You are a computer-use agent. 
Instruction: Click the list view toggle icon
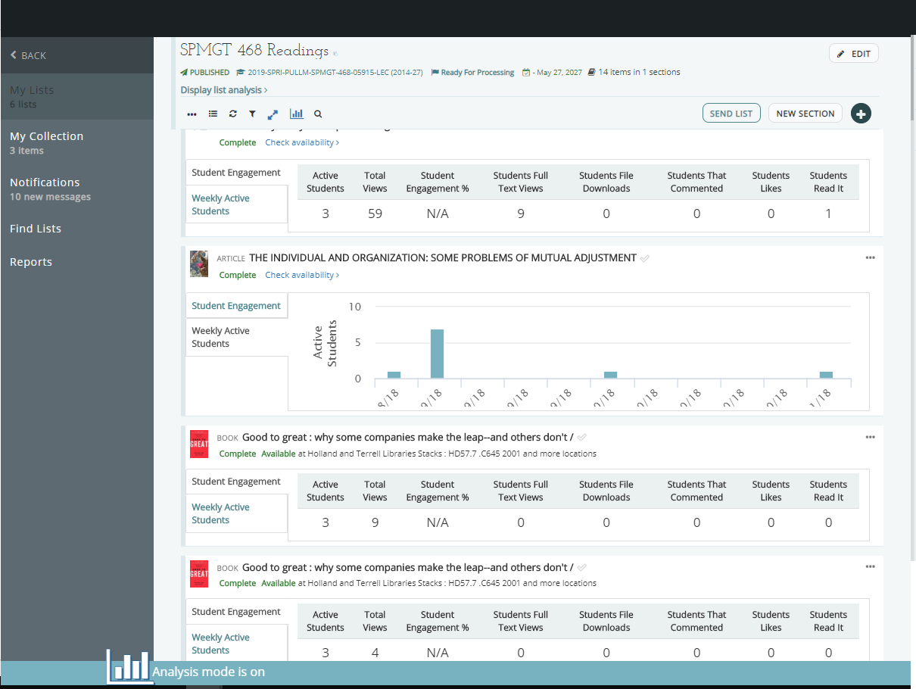tap(213, 114)
